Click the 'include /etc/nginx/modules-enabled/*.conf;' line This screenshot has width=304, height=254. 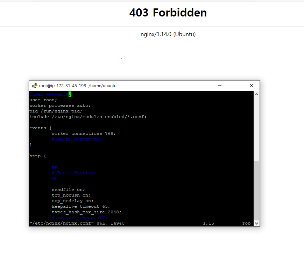click(88, 117)
